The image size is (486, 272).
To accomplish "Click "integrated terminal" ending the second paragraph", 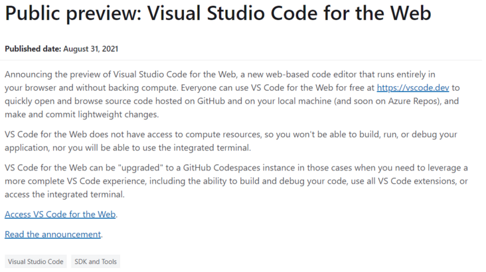I will coord(211,148).
